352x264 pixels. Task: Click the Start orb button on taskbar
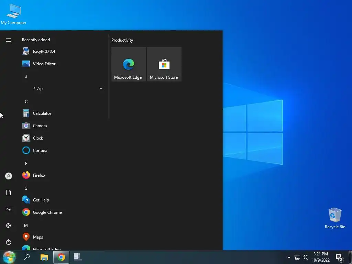click(9, 257)
